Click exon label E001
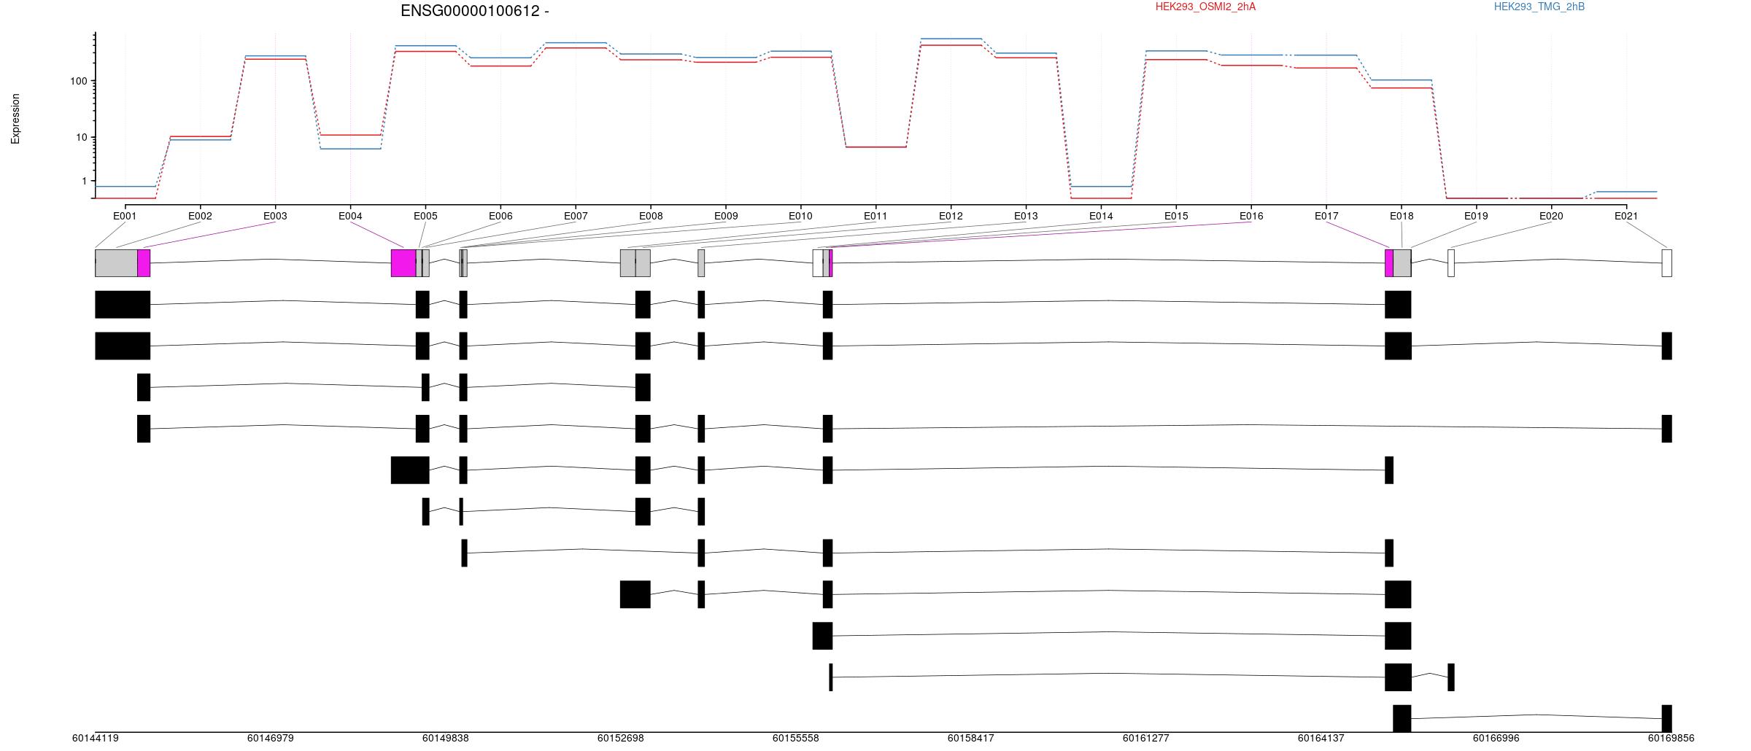The image size is (1751, 751). click(125, 216)
